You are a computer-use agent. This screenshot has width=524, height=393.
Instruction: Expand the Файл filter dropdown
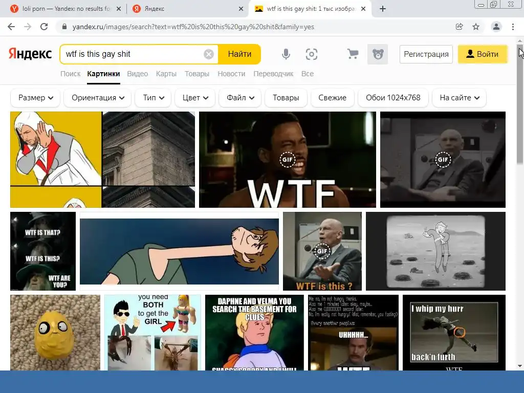click(x=240, y=98)
